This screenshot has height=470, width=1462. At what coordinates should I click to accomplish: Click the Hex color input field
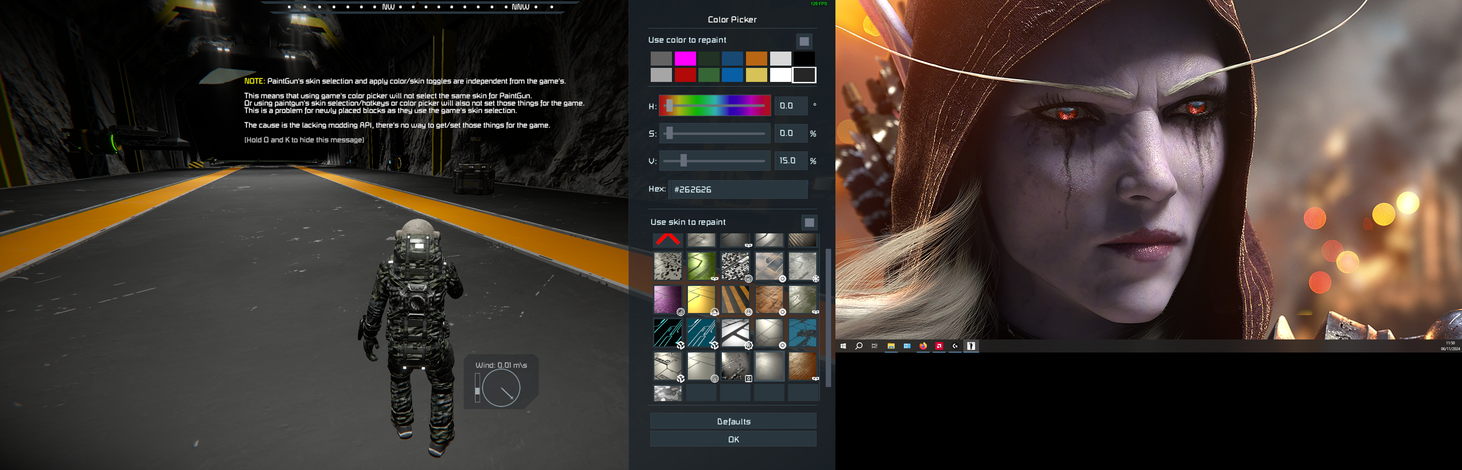pos(737,190)
